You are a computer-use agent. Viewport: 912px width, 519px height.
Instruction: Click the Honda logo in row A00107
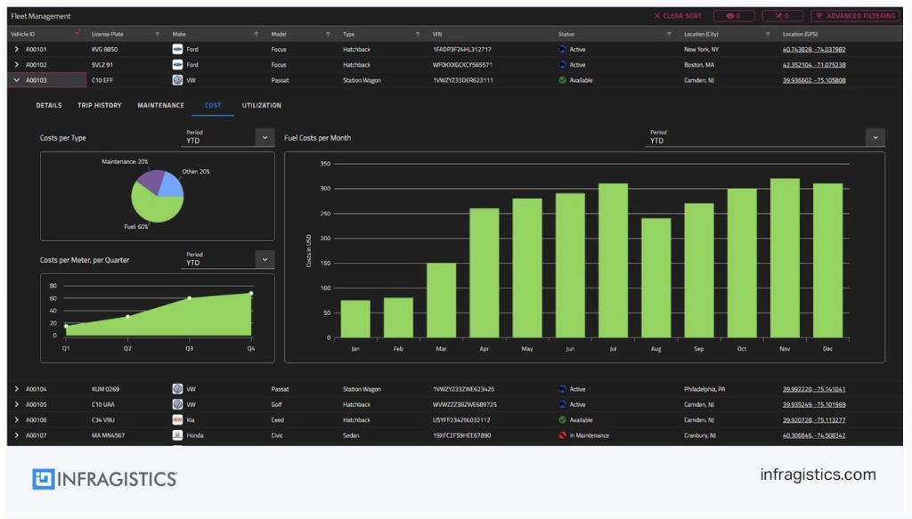(177, 435)
